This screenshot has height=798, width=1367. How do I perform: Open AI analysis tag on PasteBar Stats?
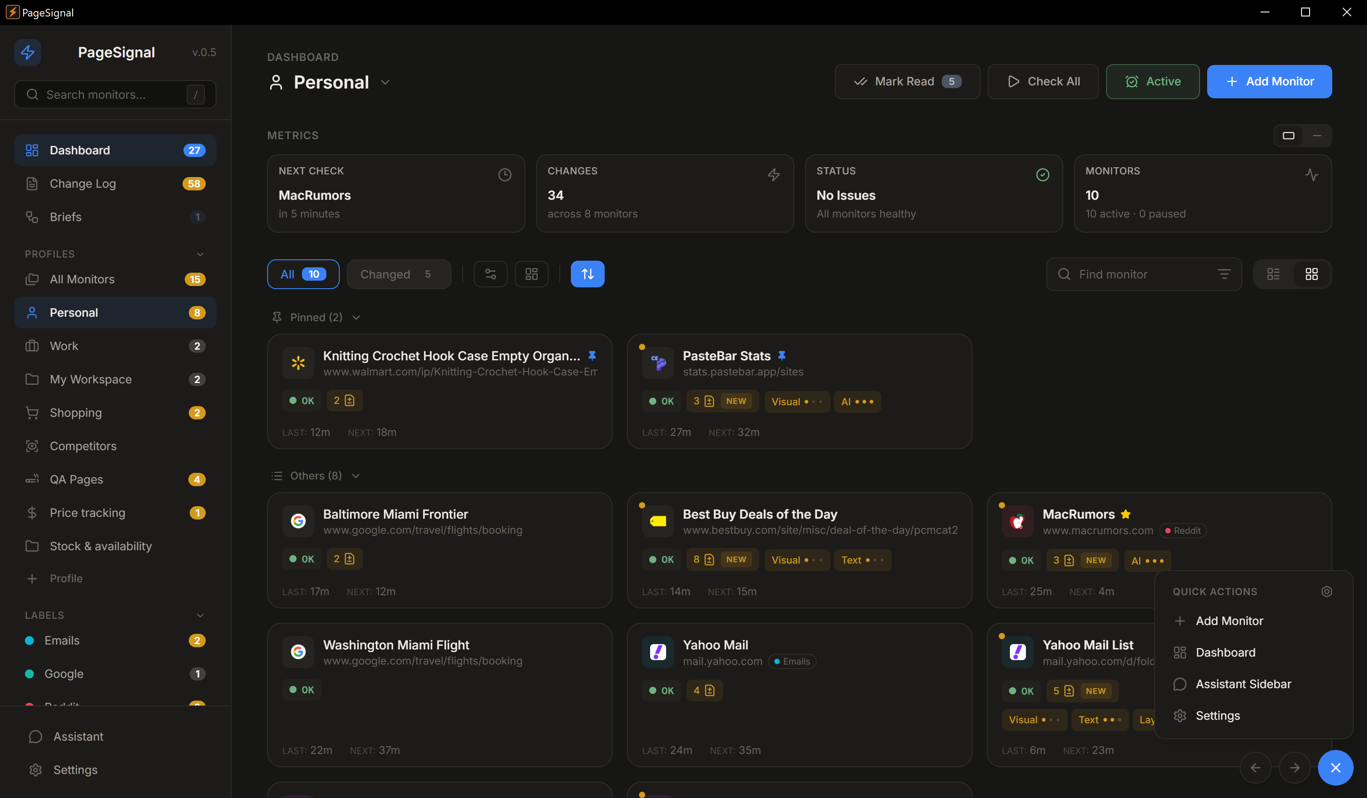857,401
